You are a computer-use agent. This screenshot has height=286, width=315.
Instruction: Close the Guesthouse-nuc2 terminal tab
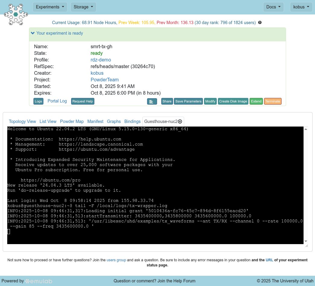(x=180, y=121)
